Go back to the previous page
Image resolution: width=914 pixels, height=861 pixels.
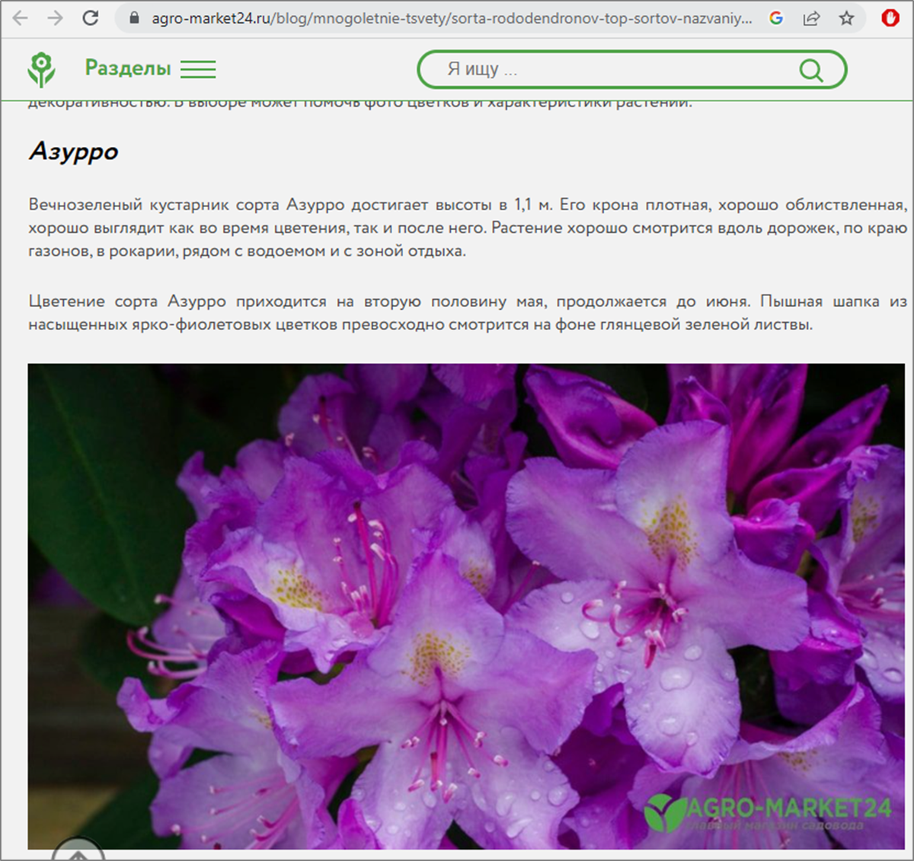[21, 18]
